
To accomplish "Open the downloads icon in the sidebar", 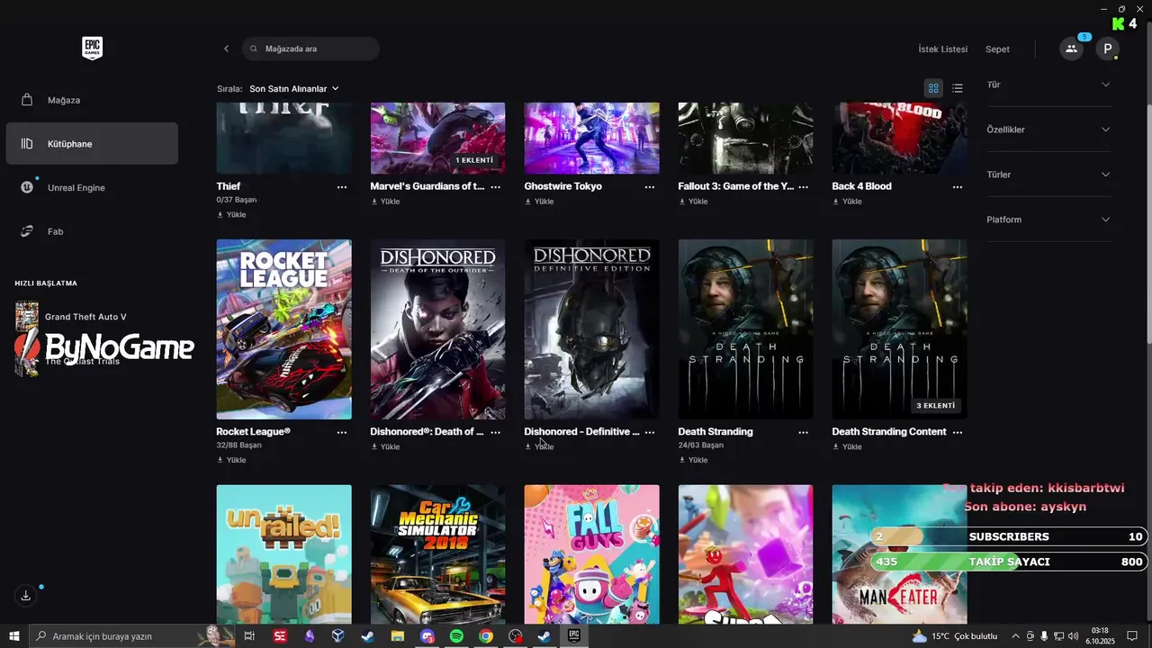I will [x=26, y=595].
